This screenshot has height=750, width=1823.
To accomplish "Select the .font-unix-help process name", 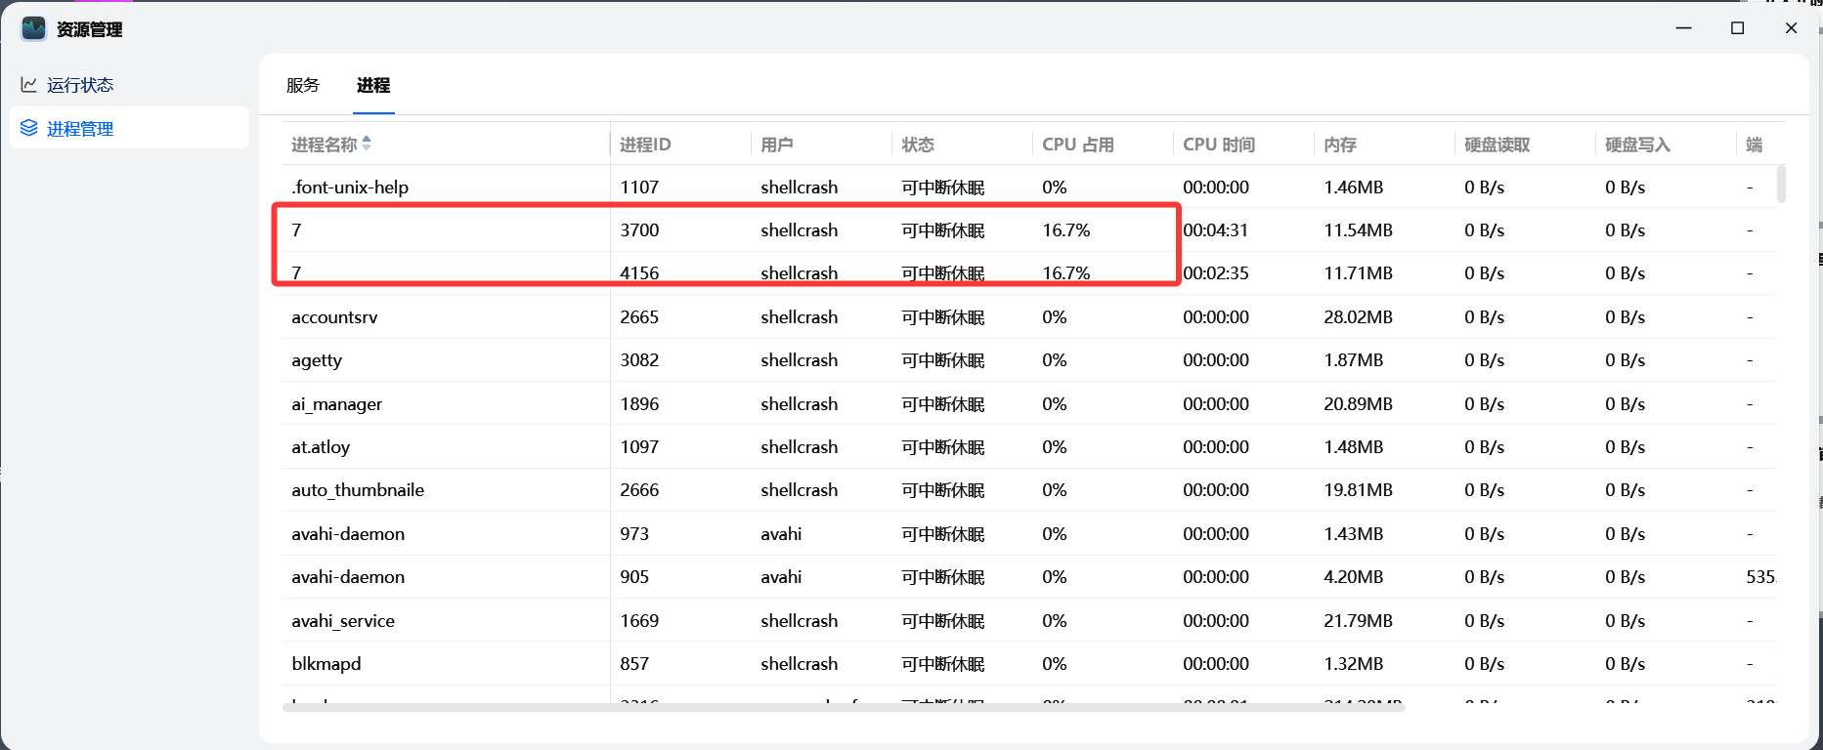I will pyautogui.click(x=350, y=187).
